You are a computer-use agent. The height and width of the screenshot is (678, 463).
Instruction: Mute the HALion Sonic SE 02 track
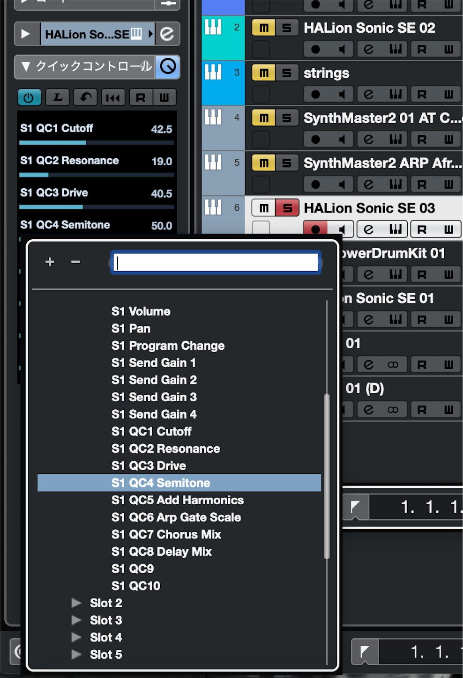point(264,28)
